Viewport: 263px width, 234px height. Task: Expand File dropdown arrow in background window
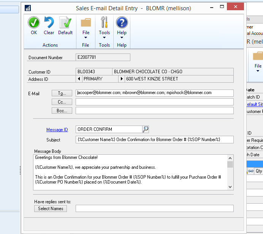(258, 71)
